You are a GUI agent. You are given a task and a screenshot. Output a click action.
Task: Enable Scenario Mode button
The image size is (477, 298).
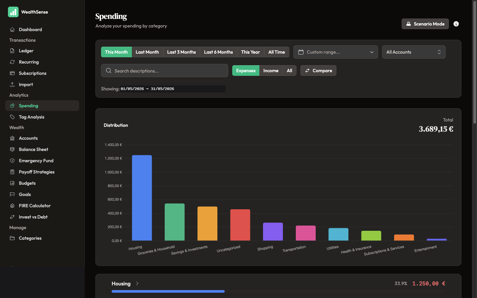click(x=425, y=24)
